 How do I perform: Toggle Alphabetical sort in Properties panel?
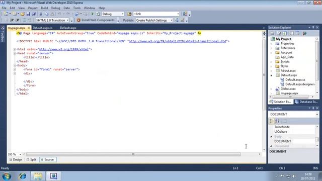[277, 121]
